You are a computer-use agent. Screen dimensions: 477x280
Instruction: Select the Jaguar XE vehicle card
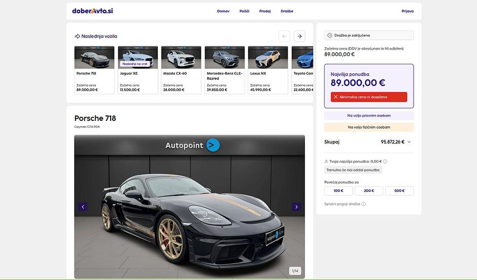138,70
